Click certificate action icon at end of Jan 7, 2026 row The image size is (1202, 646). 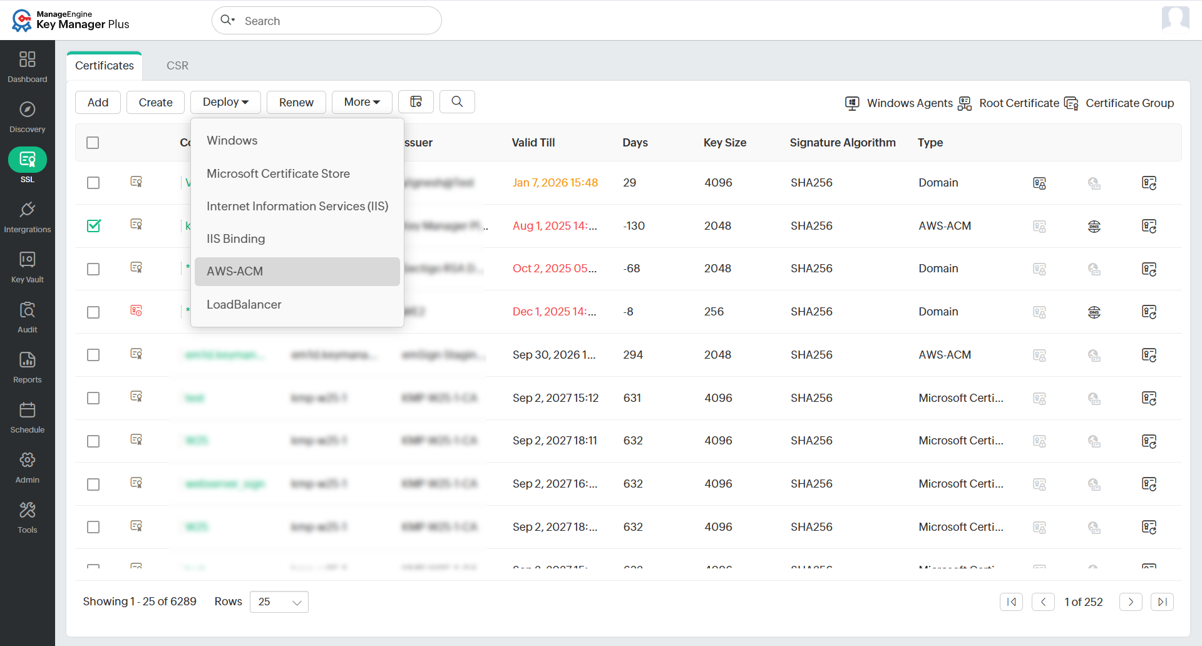pyautogui.click(x=1149, y=183)
